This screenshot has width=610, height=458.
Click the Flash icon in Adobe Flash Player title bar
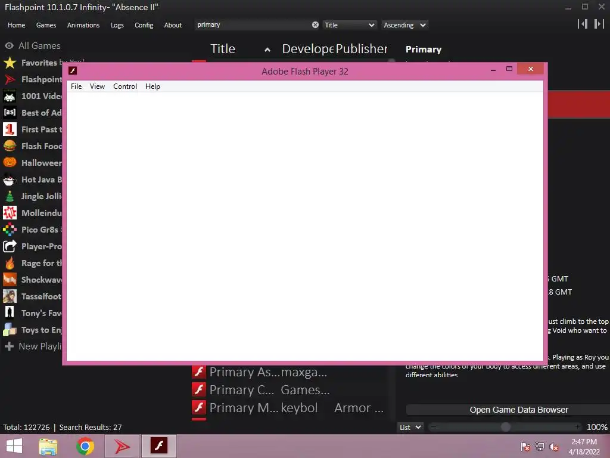pyautogui.click(x=73, y=70)
